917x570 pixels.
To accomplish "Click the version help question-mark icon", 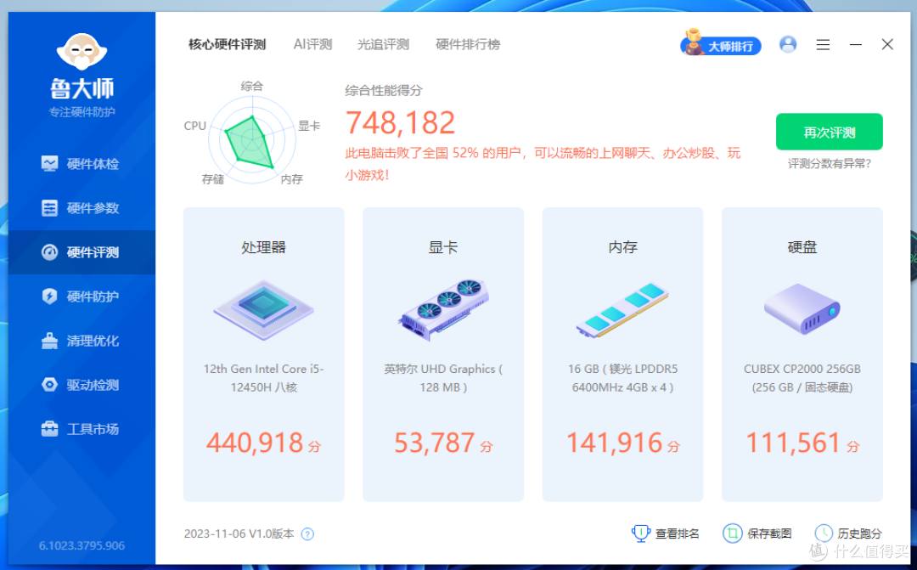I will point(307,533).
